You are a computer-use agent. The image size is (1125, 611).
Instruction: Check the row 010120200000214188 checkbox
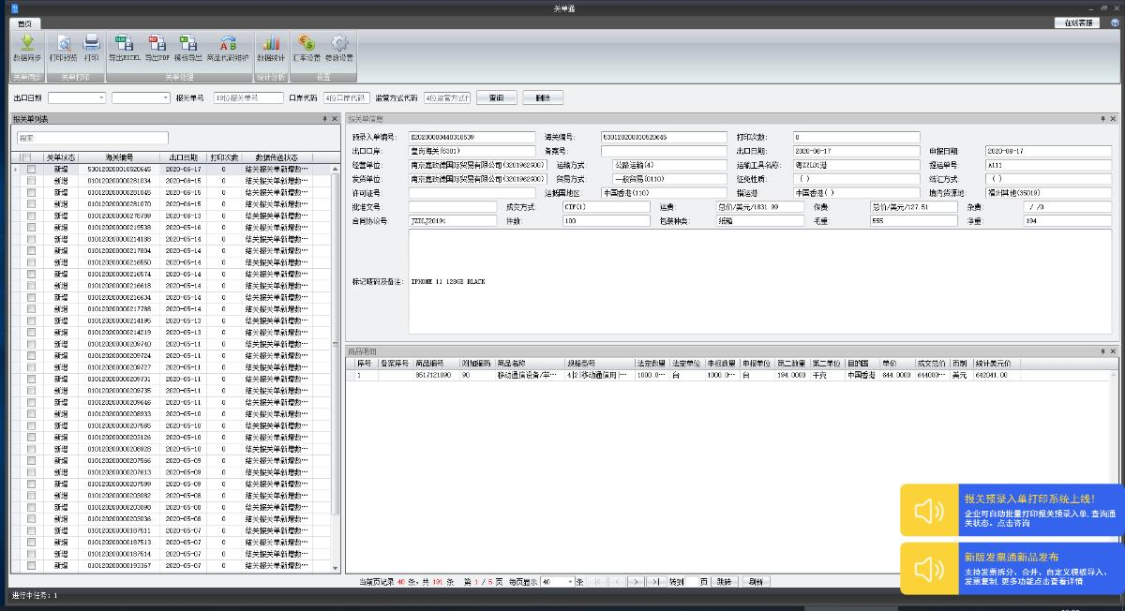pos(31,239)
